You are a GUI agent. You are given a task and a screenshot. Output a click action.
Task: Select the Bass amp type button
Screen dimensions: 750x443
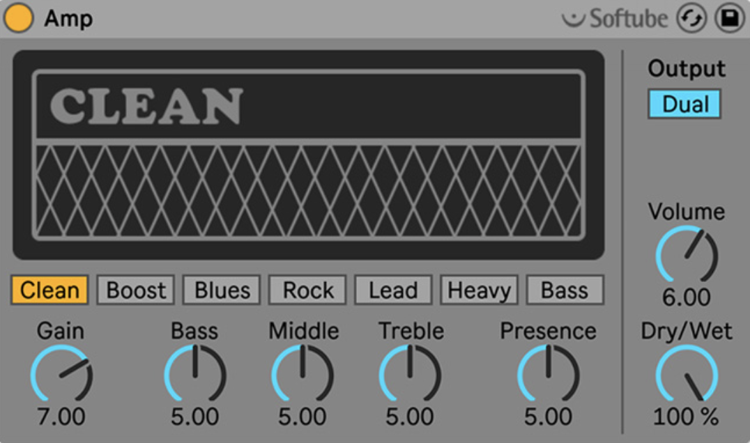tap(565, 290)
